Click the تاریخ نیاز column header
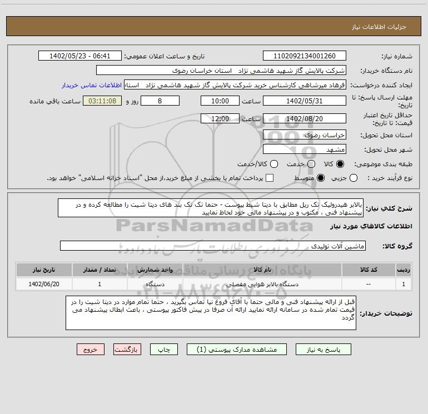The width and height of the screenshot is (428, 414). [44, 270]
